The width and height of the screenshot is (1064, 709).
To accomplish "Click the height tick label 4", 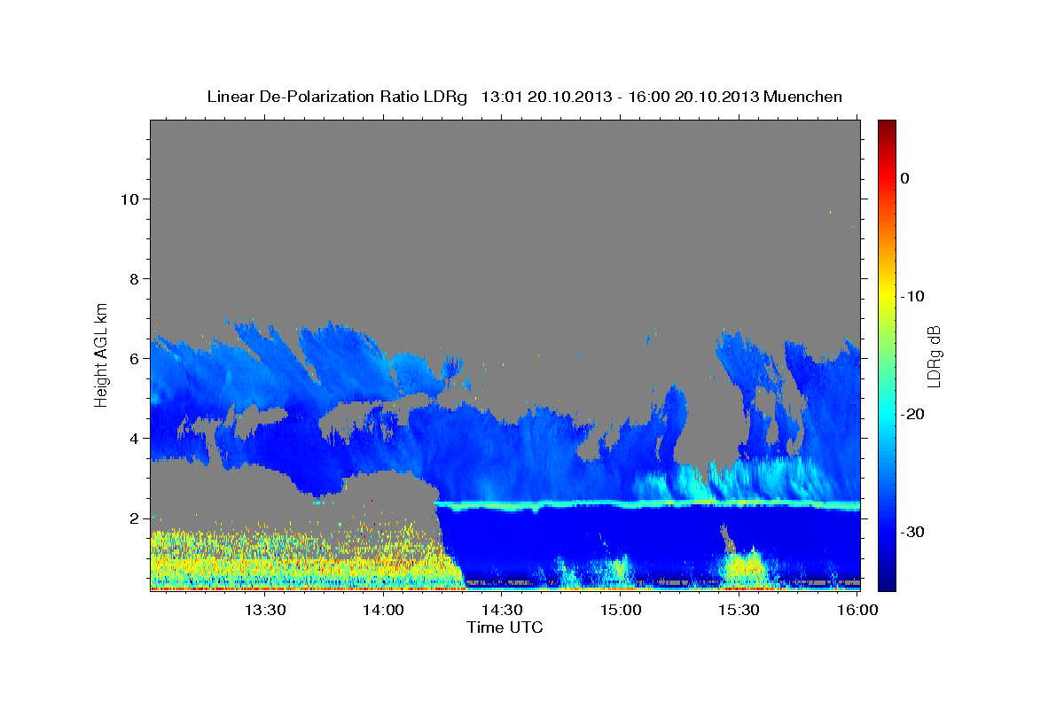I will (x=134, y=438).
